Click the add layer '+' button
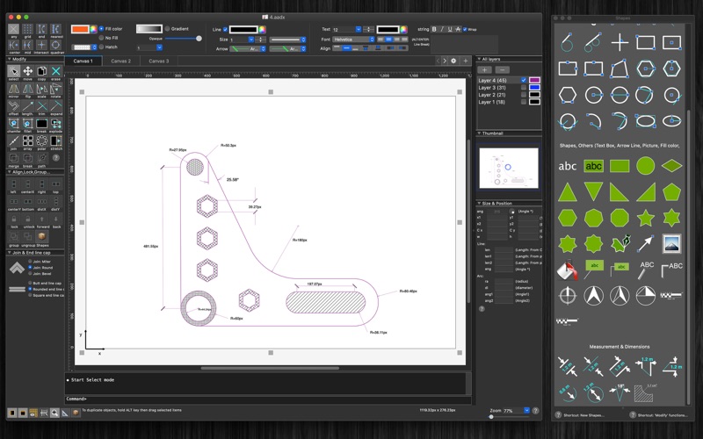 click(484, 70)
